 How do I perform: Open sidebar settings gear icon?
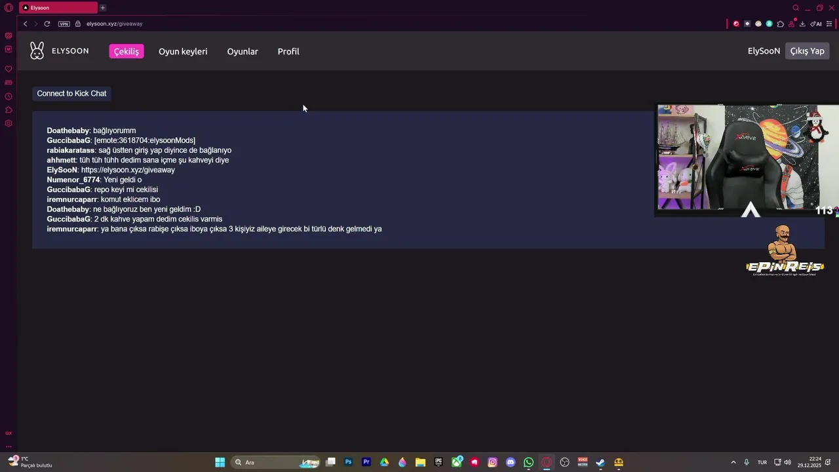pyautogui.click(x=9, y=123)
